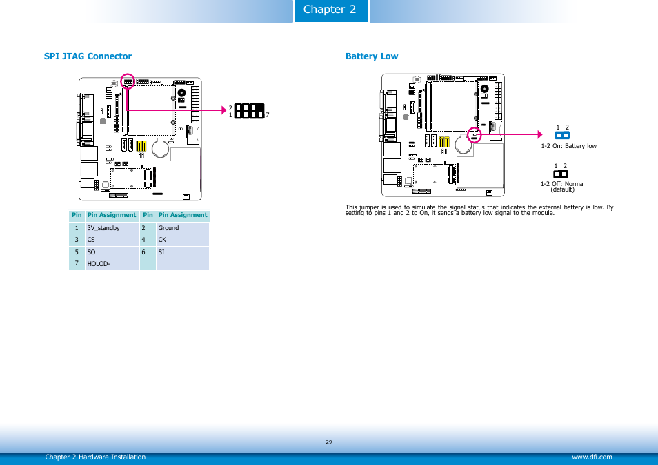Select the '(default)' text under Normal
This screenshot has width=658, height=465.
pyautogui.click(x=562, y=189)
